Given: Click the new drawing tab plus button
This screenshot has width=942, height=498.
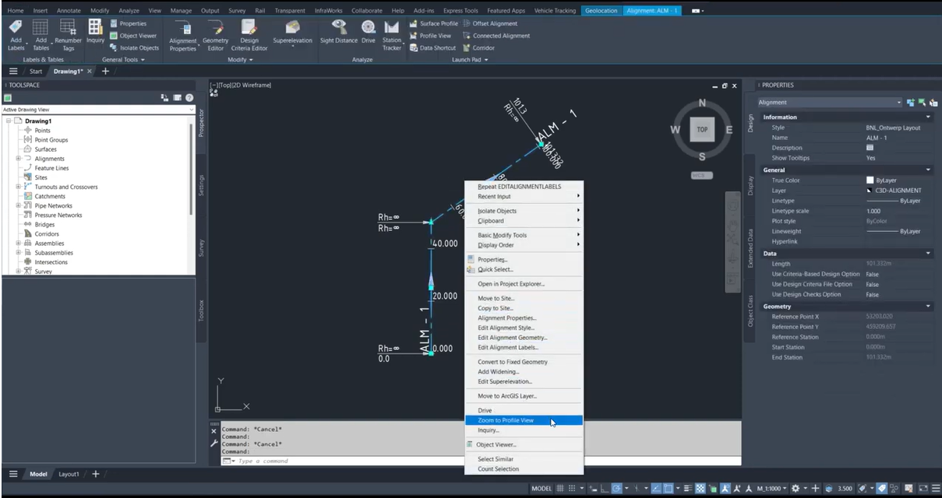Looking at the screenshot, I should pos(106,72).
